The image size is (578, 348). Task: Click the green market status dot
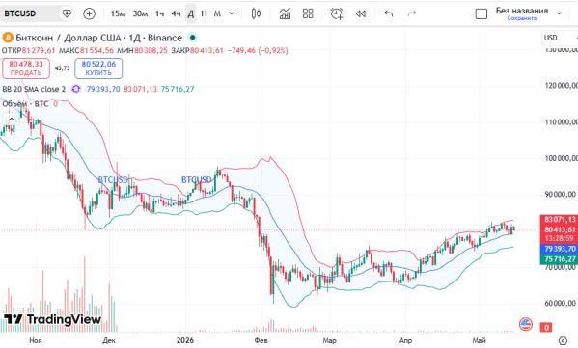coord(192,38)
